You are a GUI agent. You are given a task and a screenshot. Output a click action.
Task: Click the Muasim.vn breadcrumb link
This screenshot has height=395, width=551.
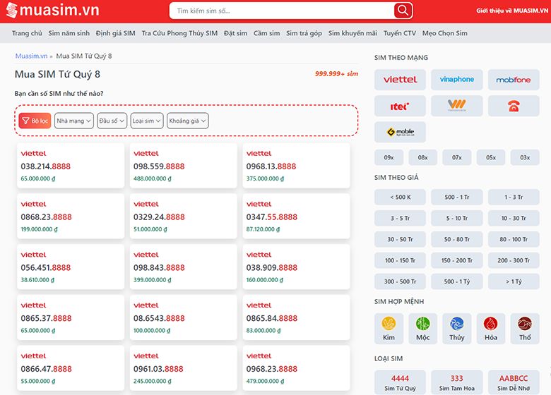point(31,56)
